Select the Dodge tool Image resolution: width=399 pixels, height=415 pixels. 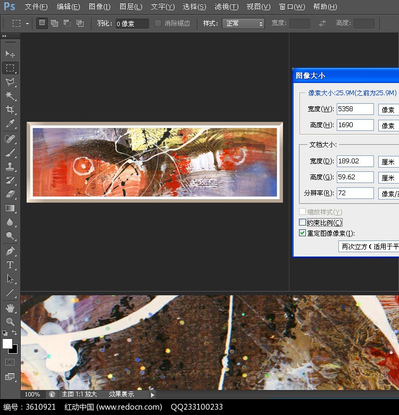(x=10, y=236)
